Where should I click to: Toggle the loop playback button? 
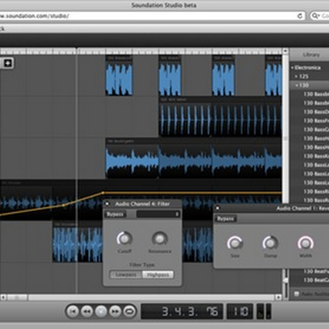[x=130, y=311]
